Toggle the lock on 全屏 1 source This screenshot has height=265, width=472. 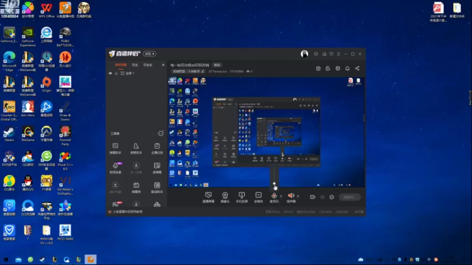pos(116,73)
